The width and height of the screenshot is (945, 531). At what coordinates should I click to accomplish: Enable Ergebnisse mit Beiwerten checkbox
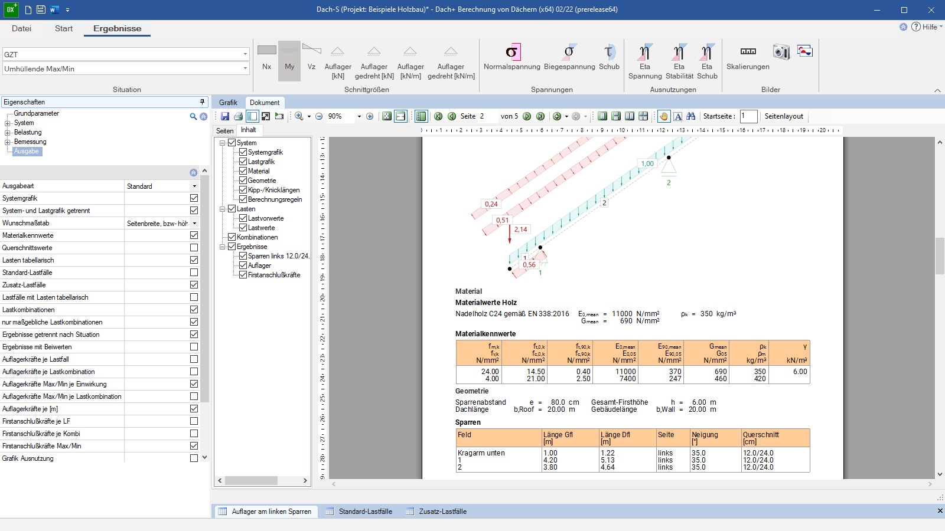coord(194,347)
